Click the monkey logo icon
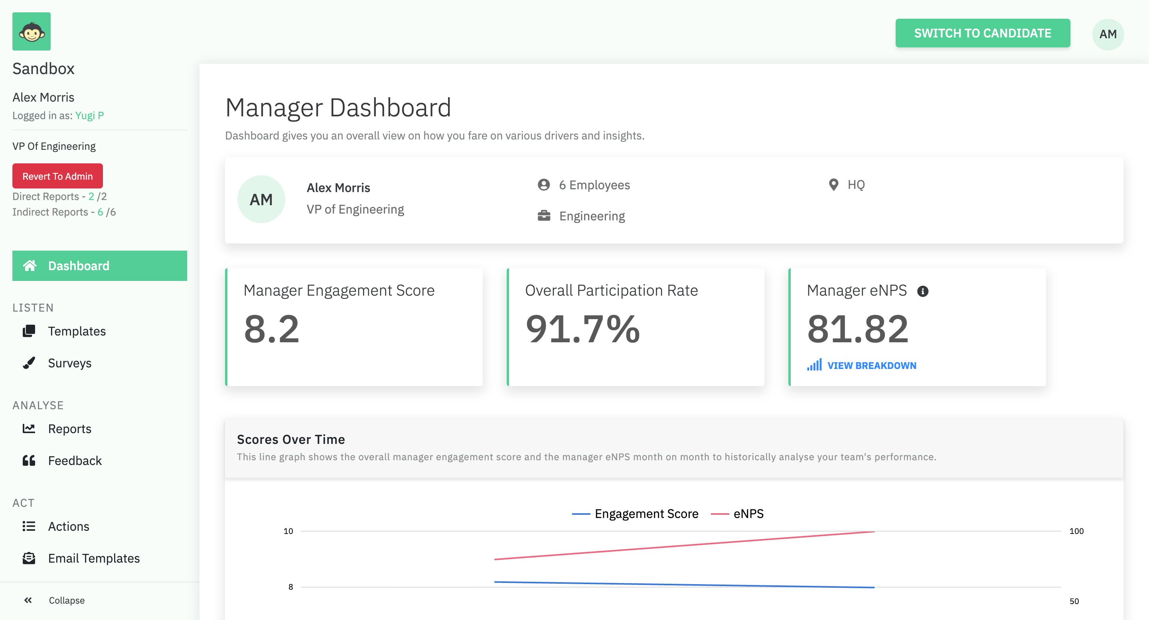Viewport: 1149px width, 620px height. [x=31, y=31]
